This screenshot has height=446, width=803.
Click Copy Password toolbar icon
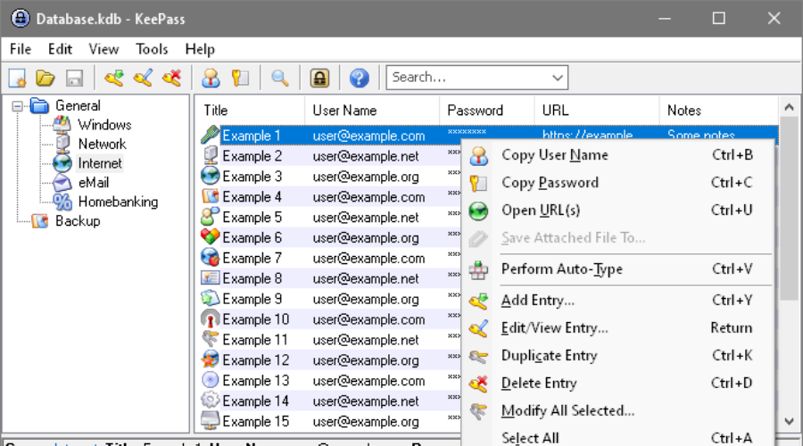240,78
